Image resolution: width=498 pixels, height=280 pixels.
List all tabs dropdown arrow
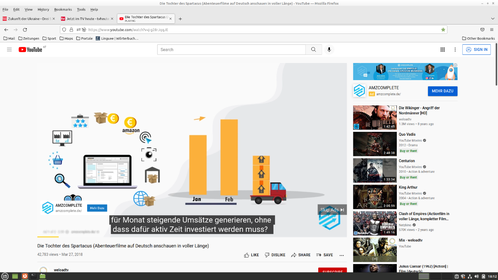tap(493, 19)
